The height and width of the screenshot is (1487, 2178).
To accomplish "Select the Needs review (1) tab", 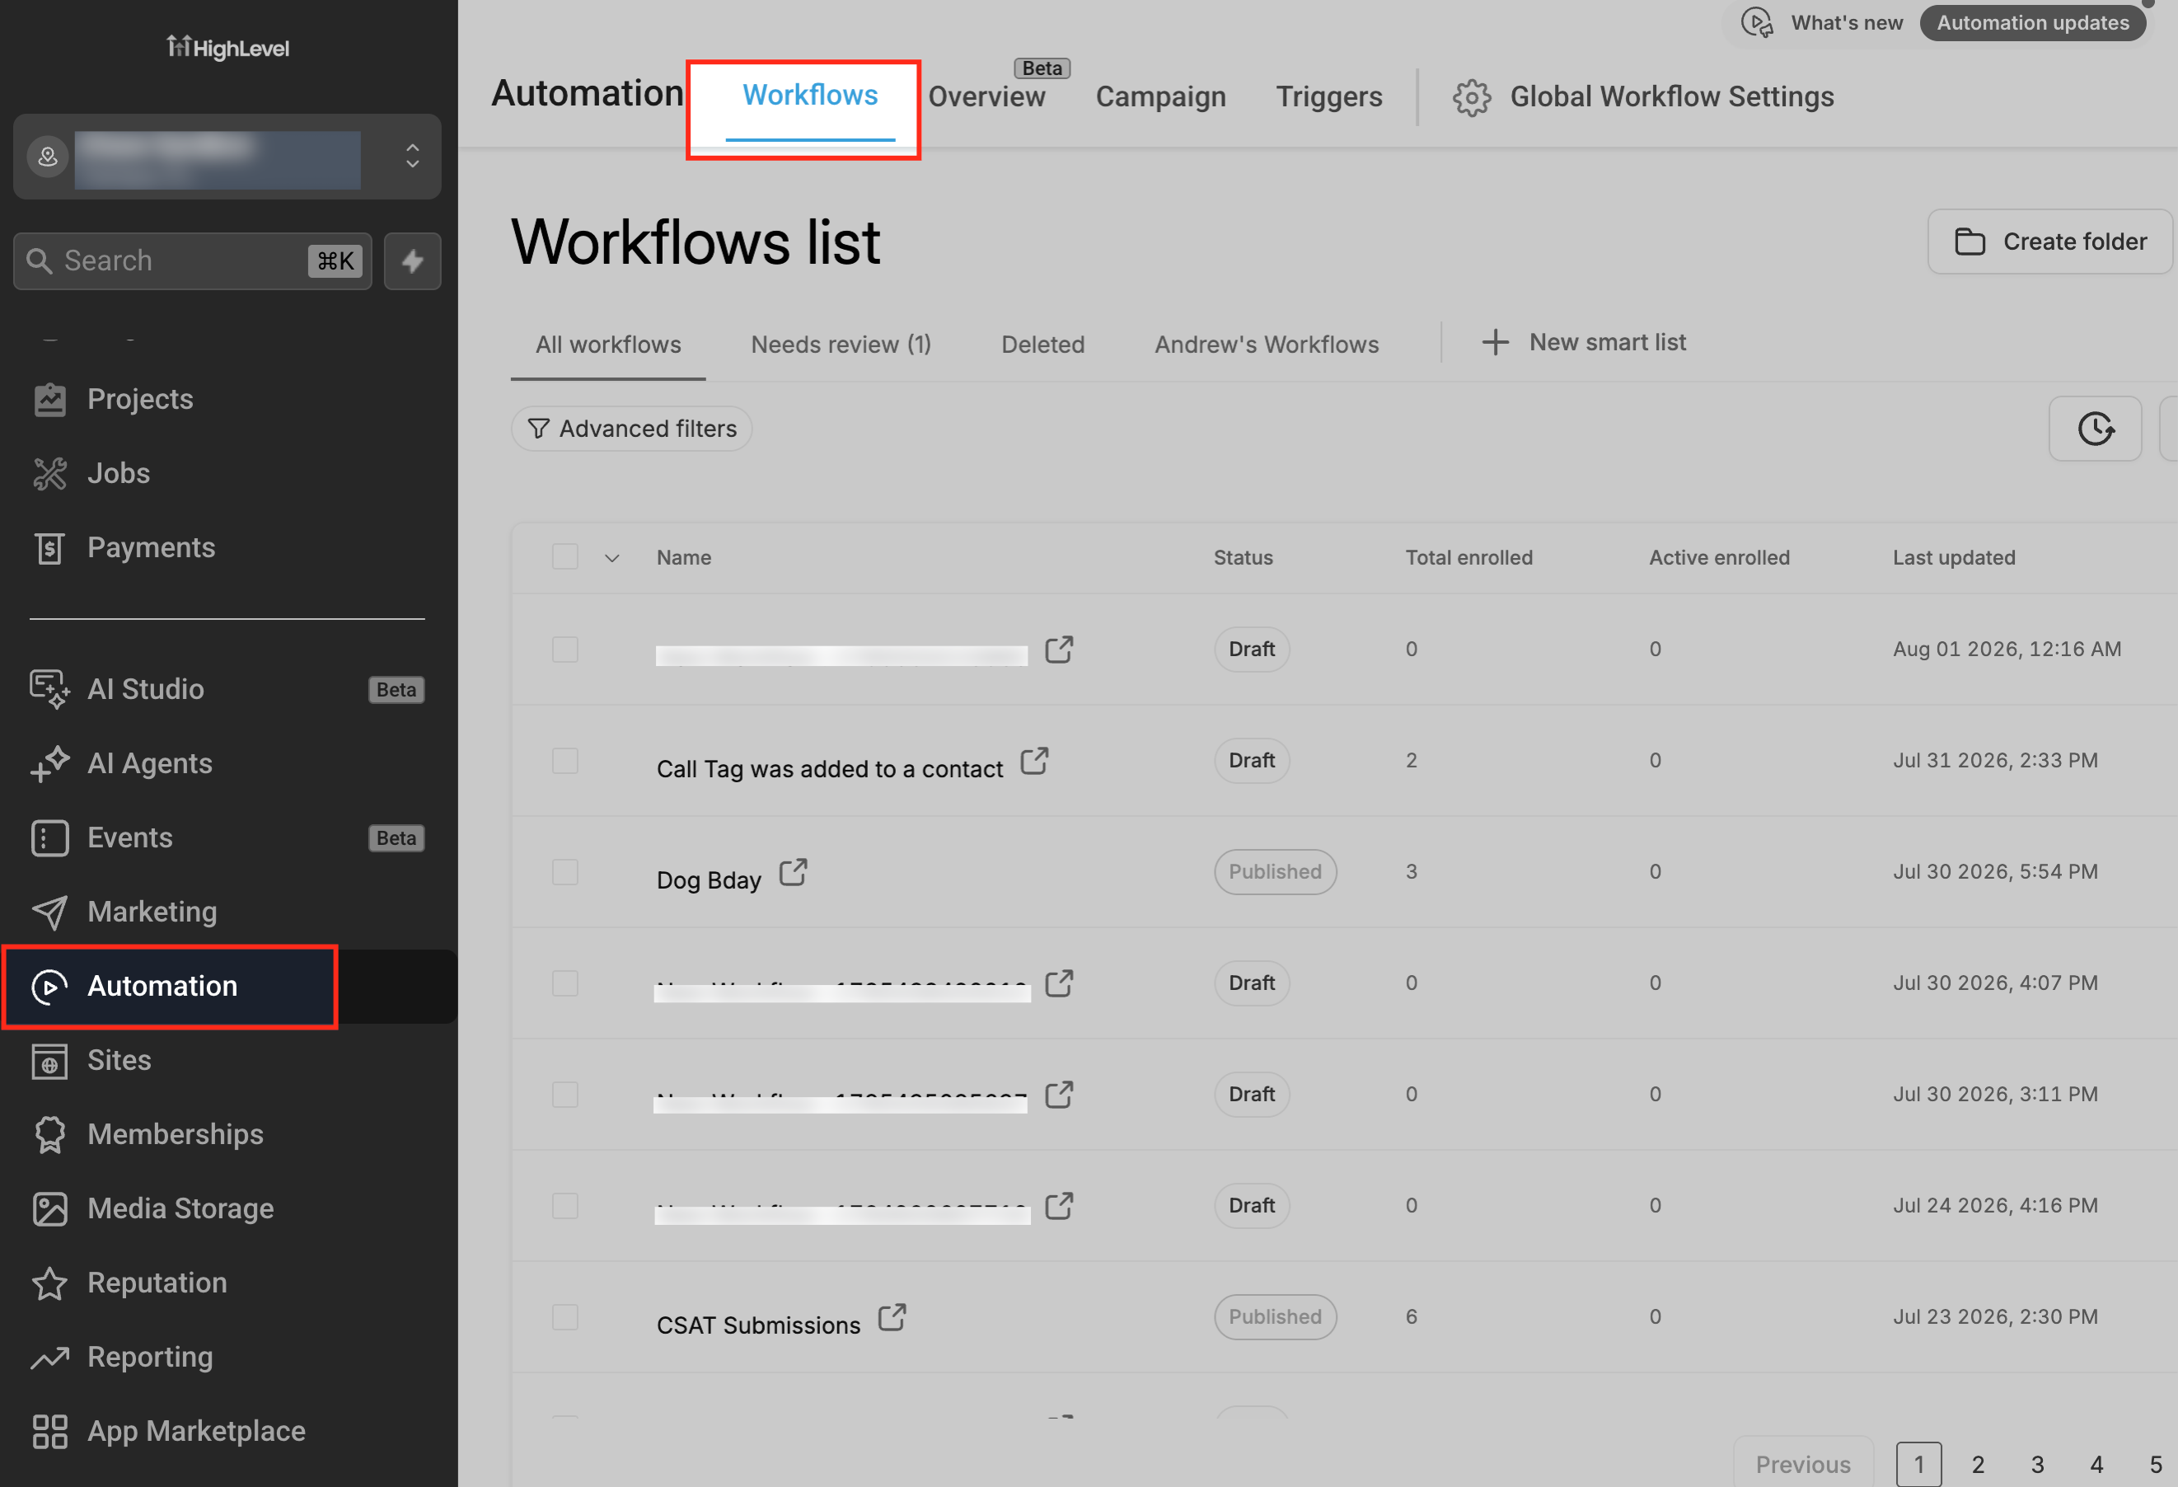I will click(x=841, y=345).
